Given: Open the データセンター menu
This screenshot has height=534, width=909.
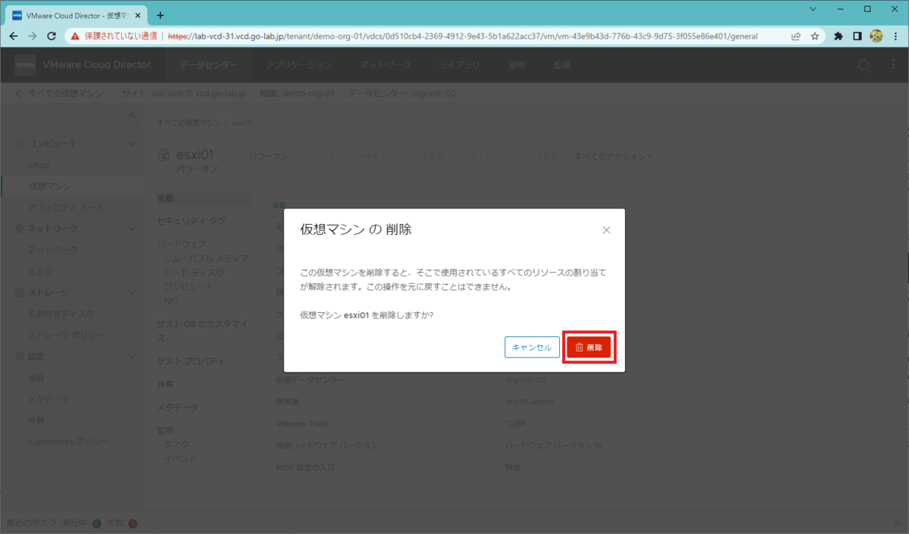Looking at the screenshot, I should pyautogui.click(x=208, y=65).
